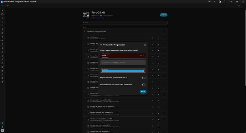Open integration page overflow menu

pyautogui.click(x=243, y=6)
